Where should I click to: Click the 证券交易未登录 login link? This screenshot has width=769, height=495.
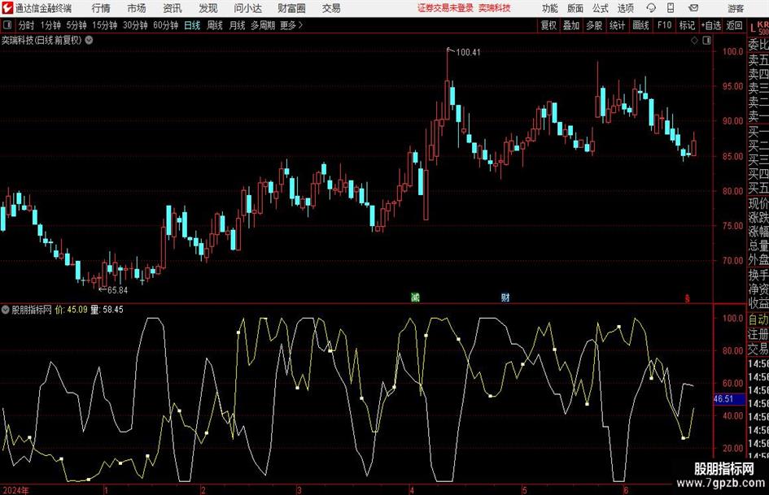445,8
